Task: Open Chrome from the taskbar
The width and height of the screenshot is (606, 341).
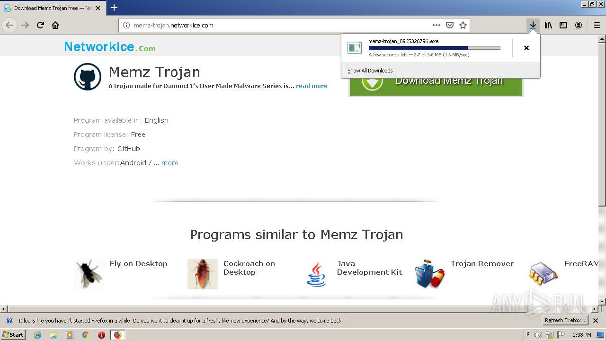Action: coord(86,335)
